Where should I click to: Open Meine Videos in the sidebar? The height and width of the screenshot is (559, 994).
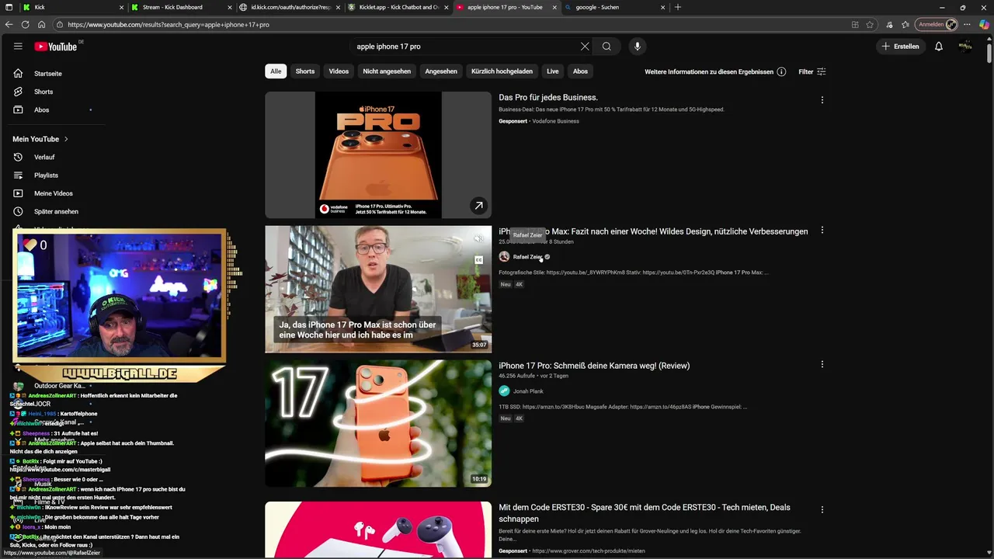tap(54, 193)
